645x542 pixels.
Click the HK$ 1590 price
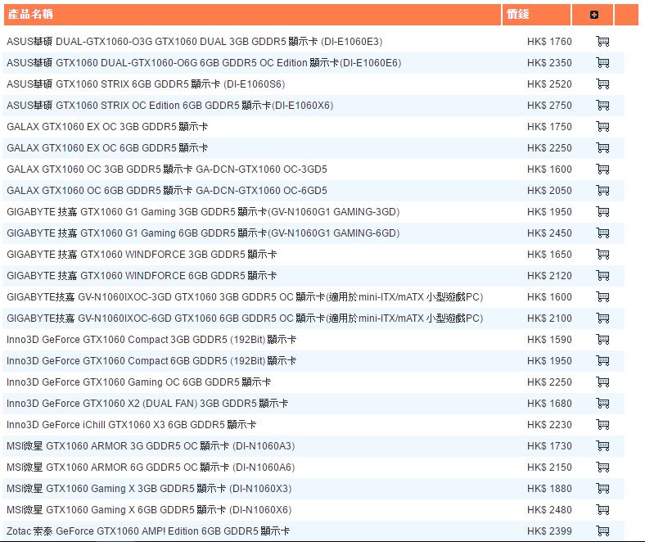click(549, 340)
